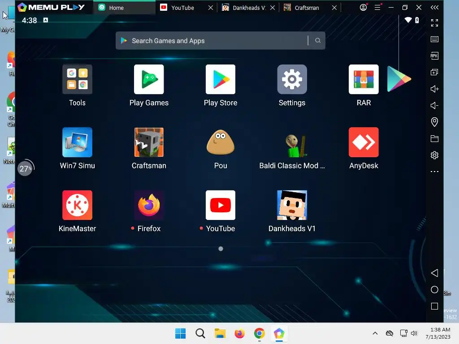459x344 pixels.
Task: Open the taskbar volume control
Action: tap(414, 333)
